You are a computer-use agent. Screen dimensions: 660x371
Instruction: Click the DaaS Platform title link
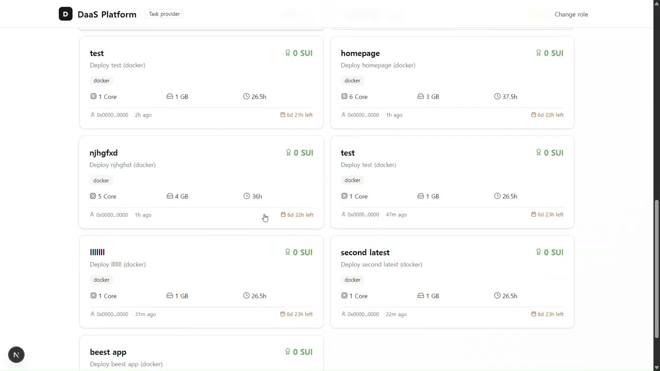(x=107, y=14)
